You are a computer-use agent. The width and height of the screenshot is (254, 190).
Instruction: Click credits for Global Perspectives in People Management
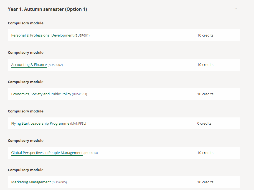(x=205, y=153)
